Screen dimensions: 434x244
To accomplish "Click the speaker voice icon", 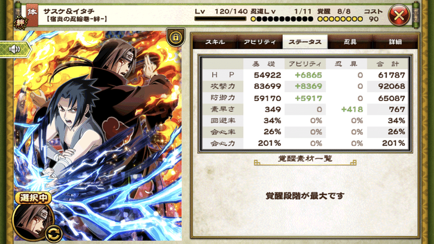I will pyautogui.click(x=15, y=49).
